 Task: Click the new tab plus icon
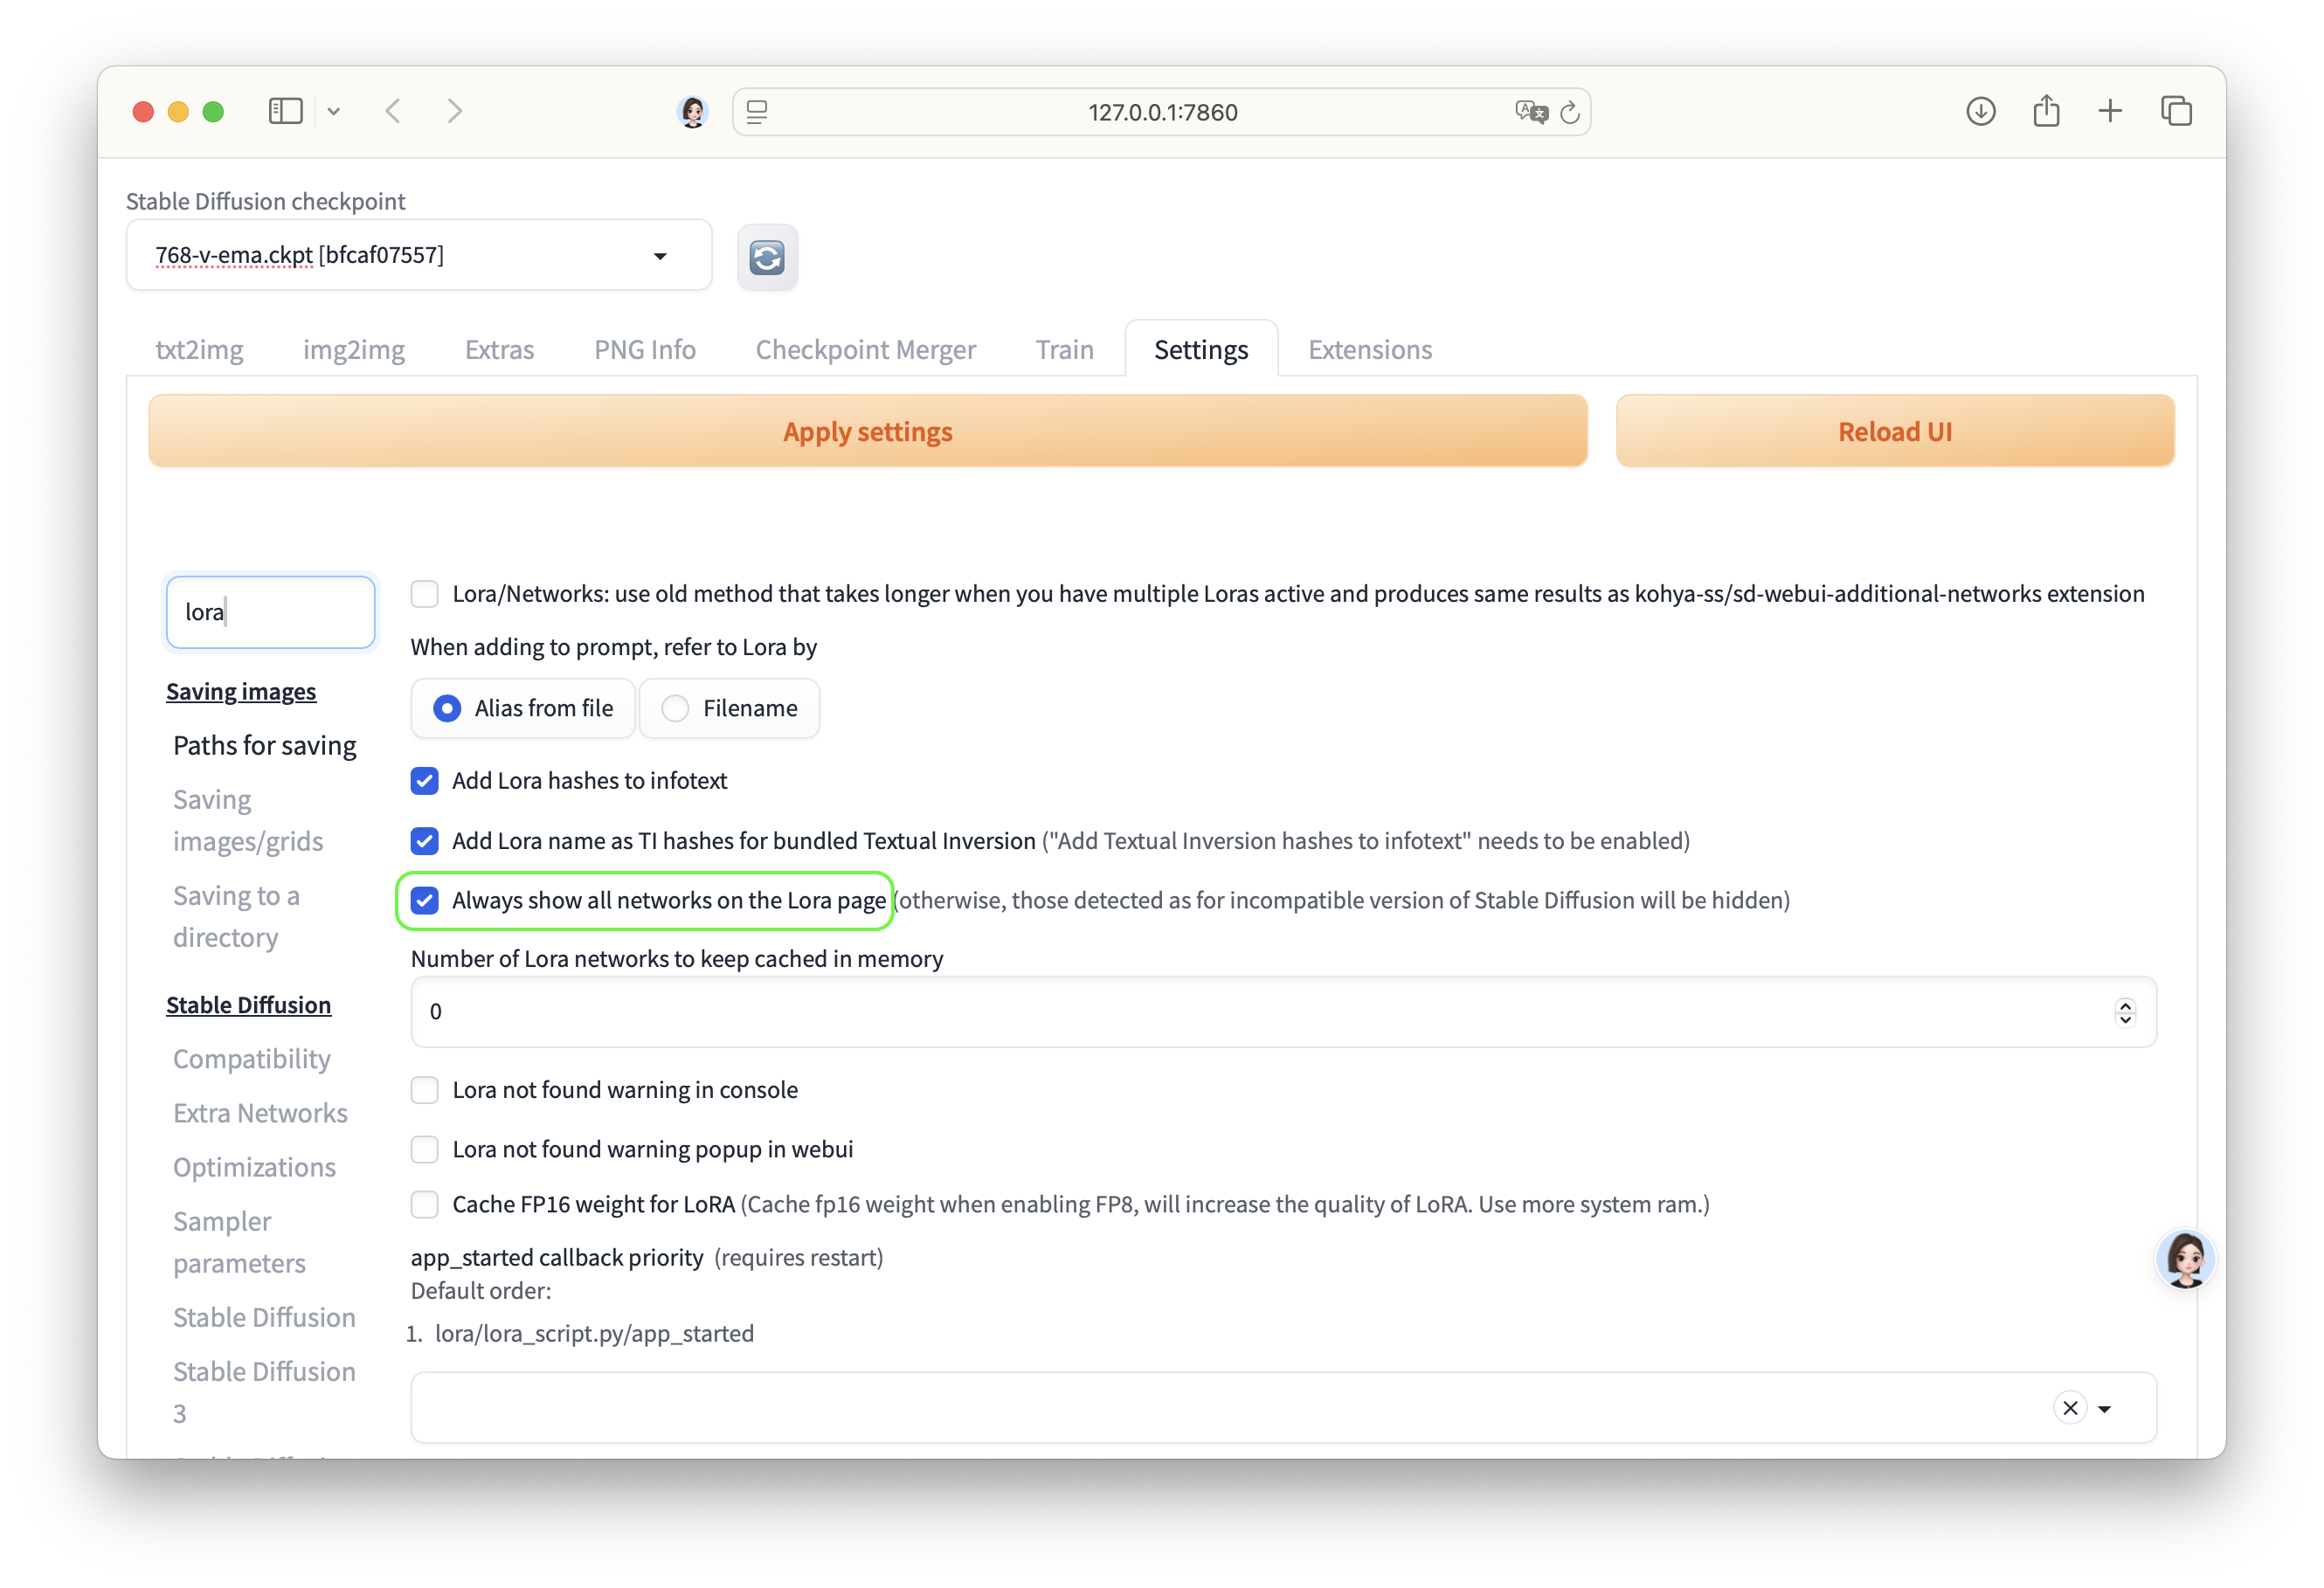tap(2110, 111)
